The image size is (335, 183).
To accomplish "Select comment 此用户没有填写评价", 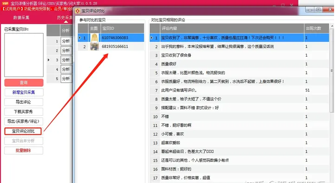I will [239, 90].
